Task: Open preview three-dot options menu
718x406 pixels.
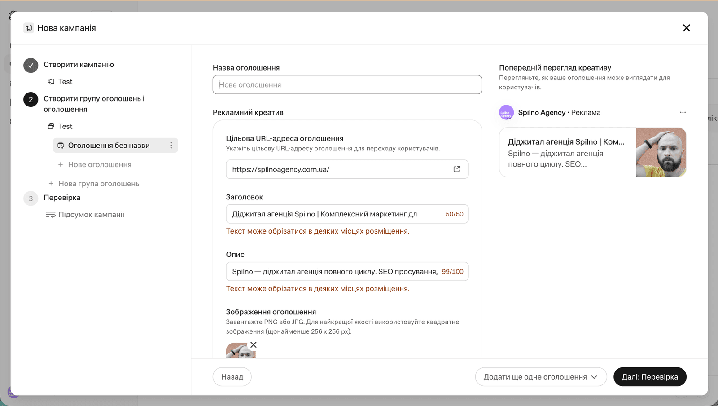Action: (683, 112)
